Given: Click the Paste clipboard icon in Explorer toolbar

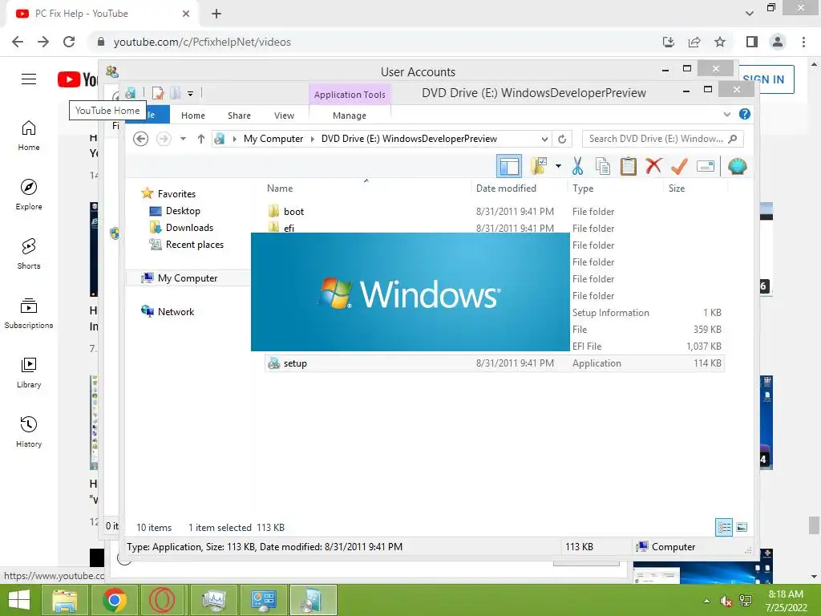Looking at the screenshot, I should pyautogui.click(x=628, y=167).
